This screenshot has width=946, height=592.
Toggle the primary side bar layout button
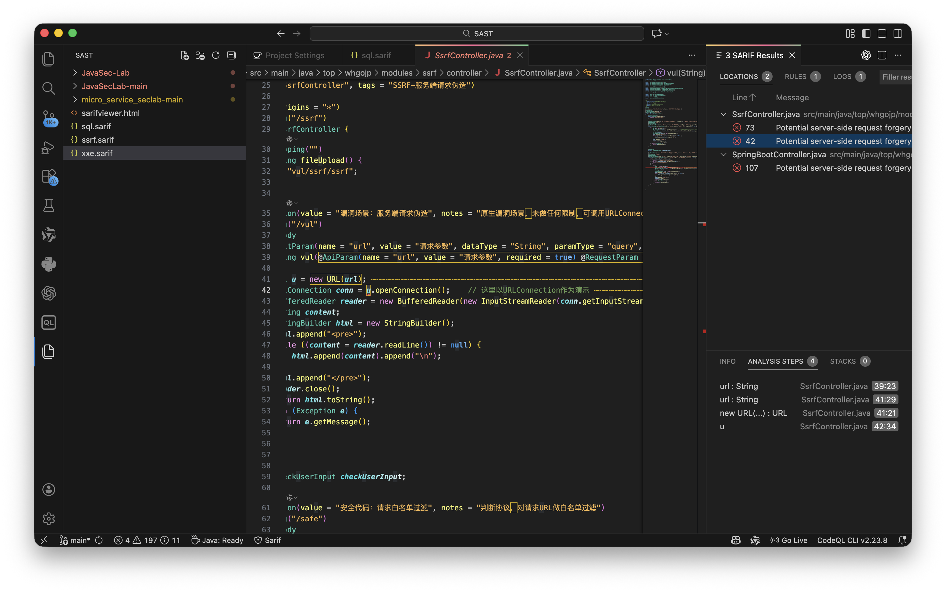[x=866, y=34]
